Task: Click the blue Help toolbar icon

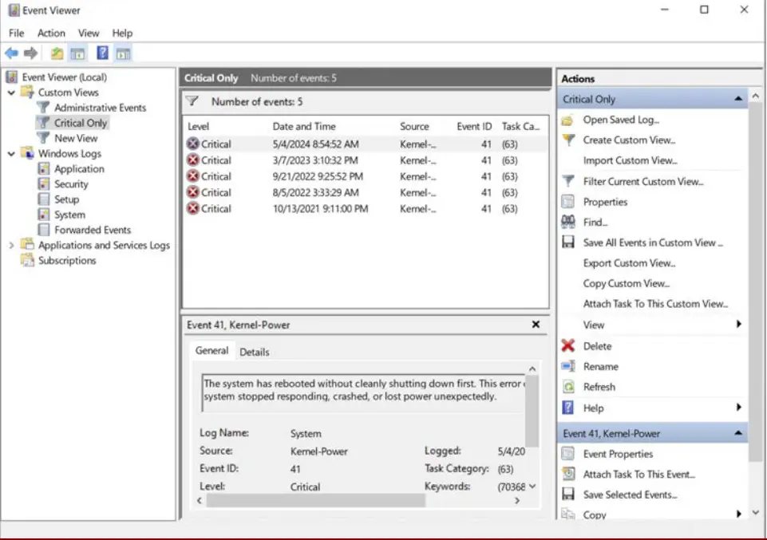Action: coord(102,53)
